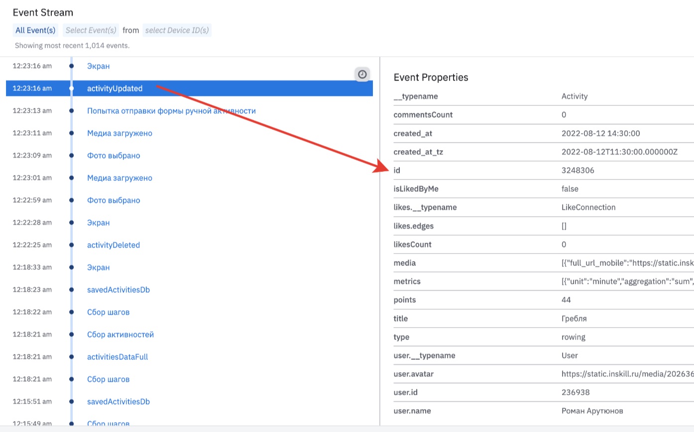Click timeline dot beside Сбор активностей
The width and height of the screenshot is (694, 432).
pyautogui.click(x=72, y=335)
